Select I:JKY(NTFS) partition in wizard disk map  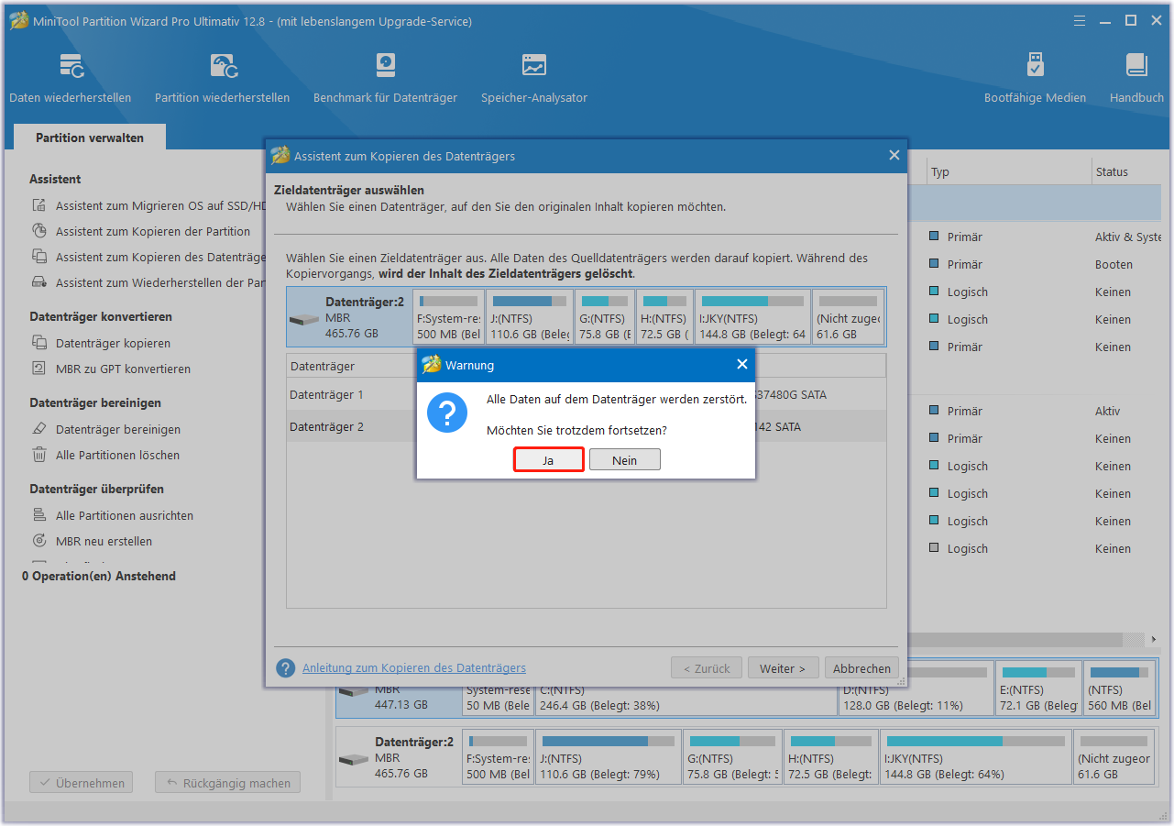pyautogui.click(x=752, y=317)
